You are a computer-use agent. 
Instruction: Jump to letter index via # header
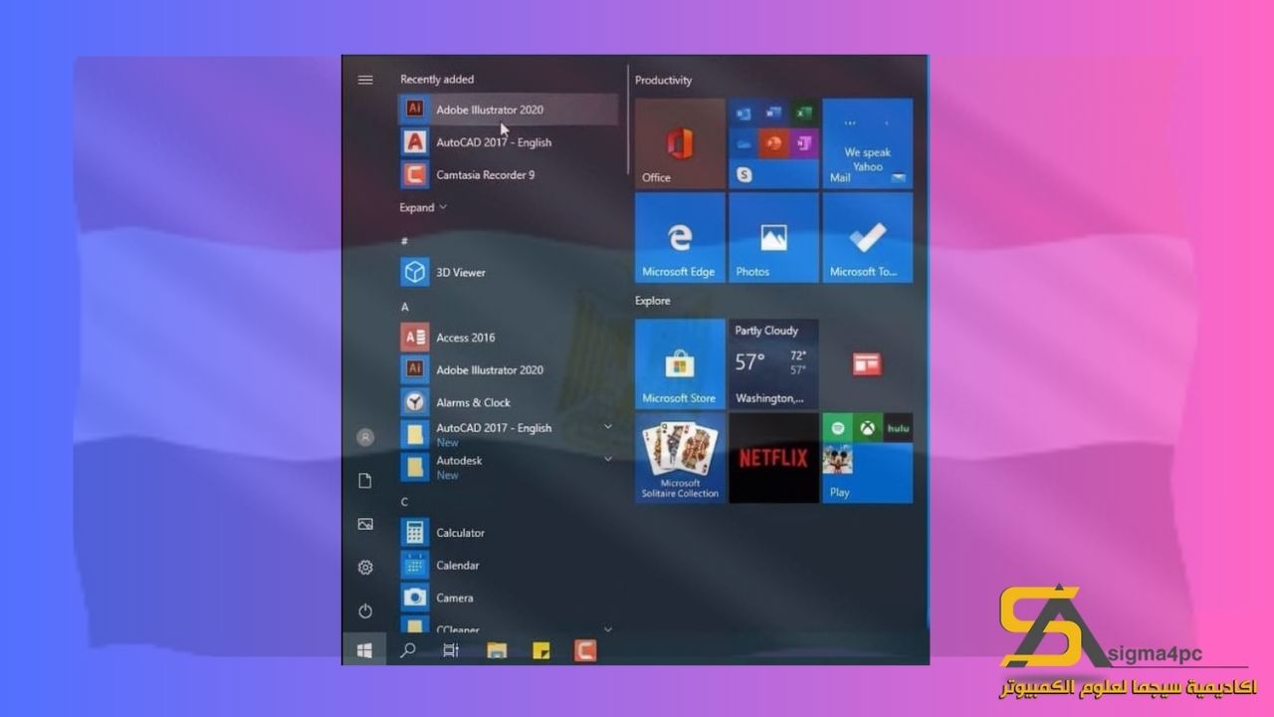pos(404,241)
